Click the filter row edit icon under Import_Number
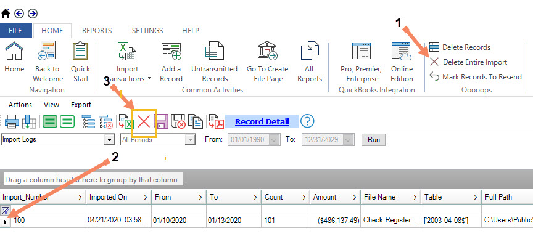 point(5,210)
